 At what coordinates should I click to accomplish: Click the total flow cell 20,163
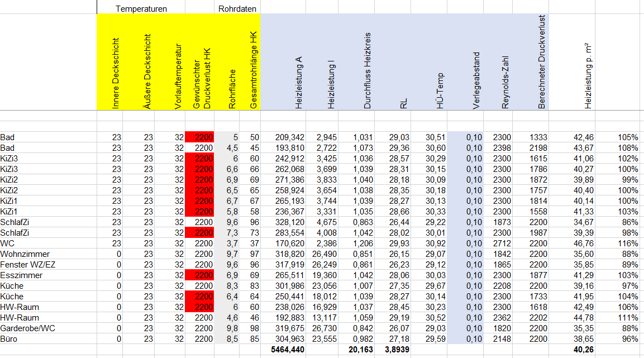pos(361,350)
